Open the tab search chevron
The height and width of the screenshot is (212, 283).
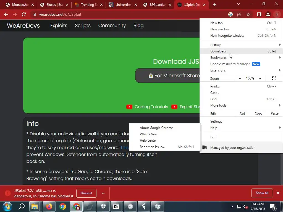(239, 4)
